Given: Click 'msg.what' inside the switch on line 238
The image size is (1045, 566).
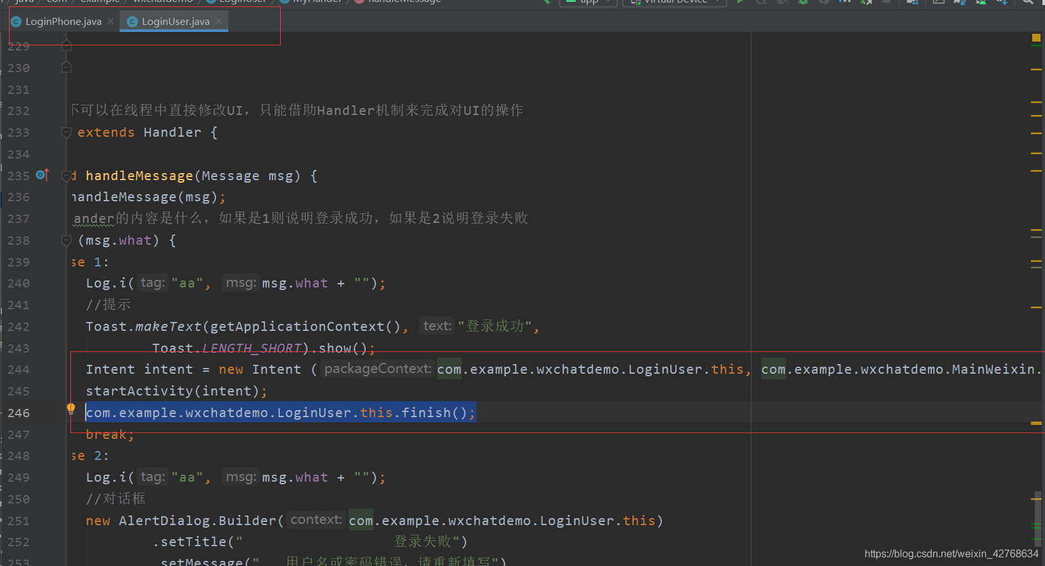Looking at the screenshot, I should point(119,240).
